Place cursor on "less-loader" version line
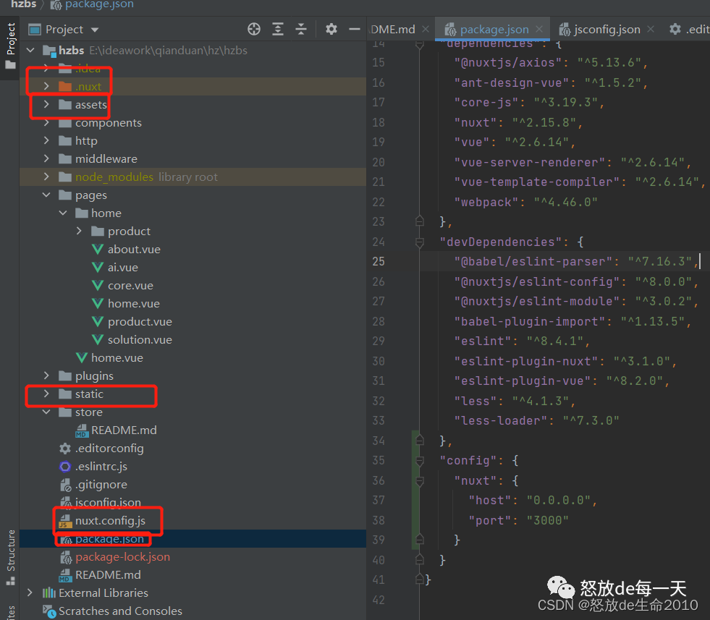The height and width of the screenshot is (620, 710). coord(536,421)
